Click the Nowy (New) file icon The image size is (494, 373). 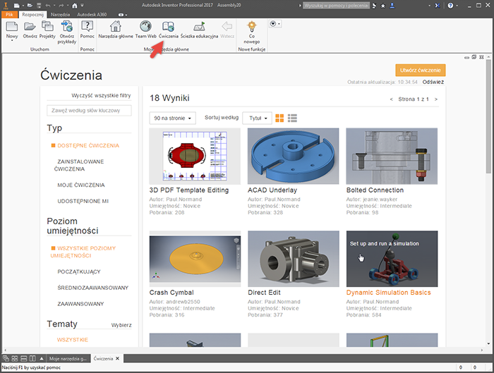click(12, 26)
